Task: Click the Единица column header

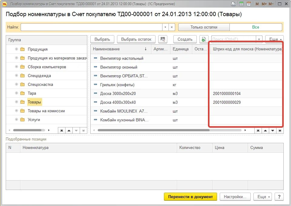Action: [181, 49]
